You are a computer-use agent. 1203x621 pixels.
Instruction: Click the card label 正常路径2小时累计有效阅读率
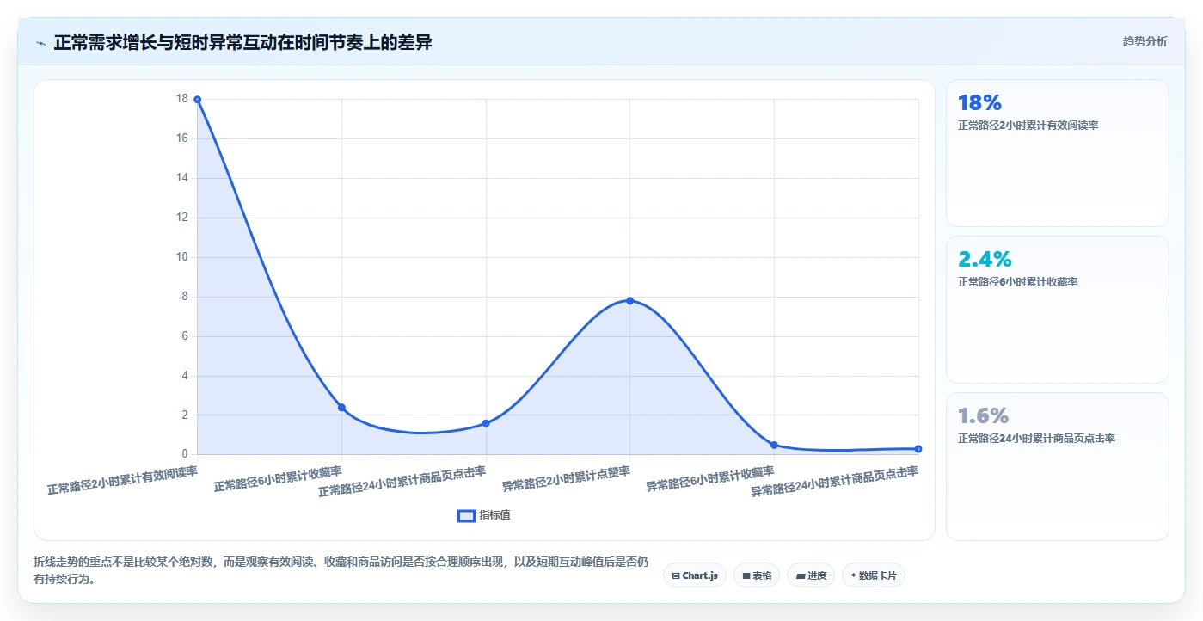(x=1028, y=126)
